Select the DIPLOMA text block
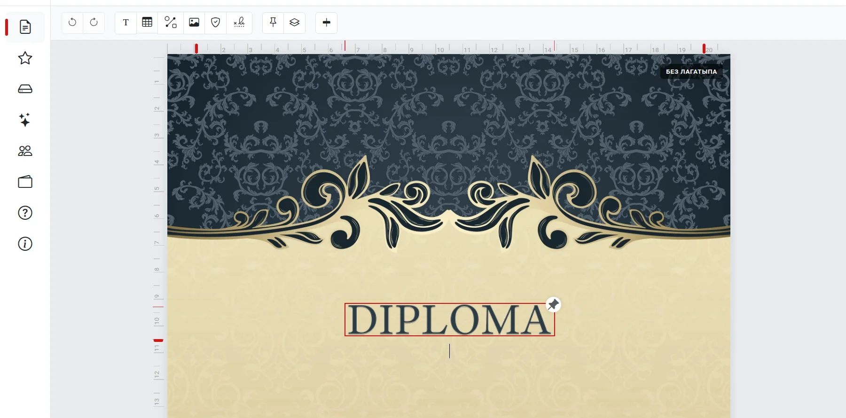Viewport: 846px width, 418px height. click(x=450, y=319)
